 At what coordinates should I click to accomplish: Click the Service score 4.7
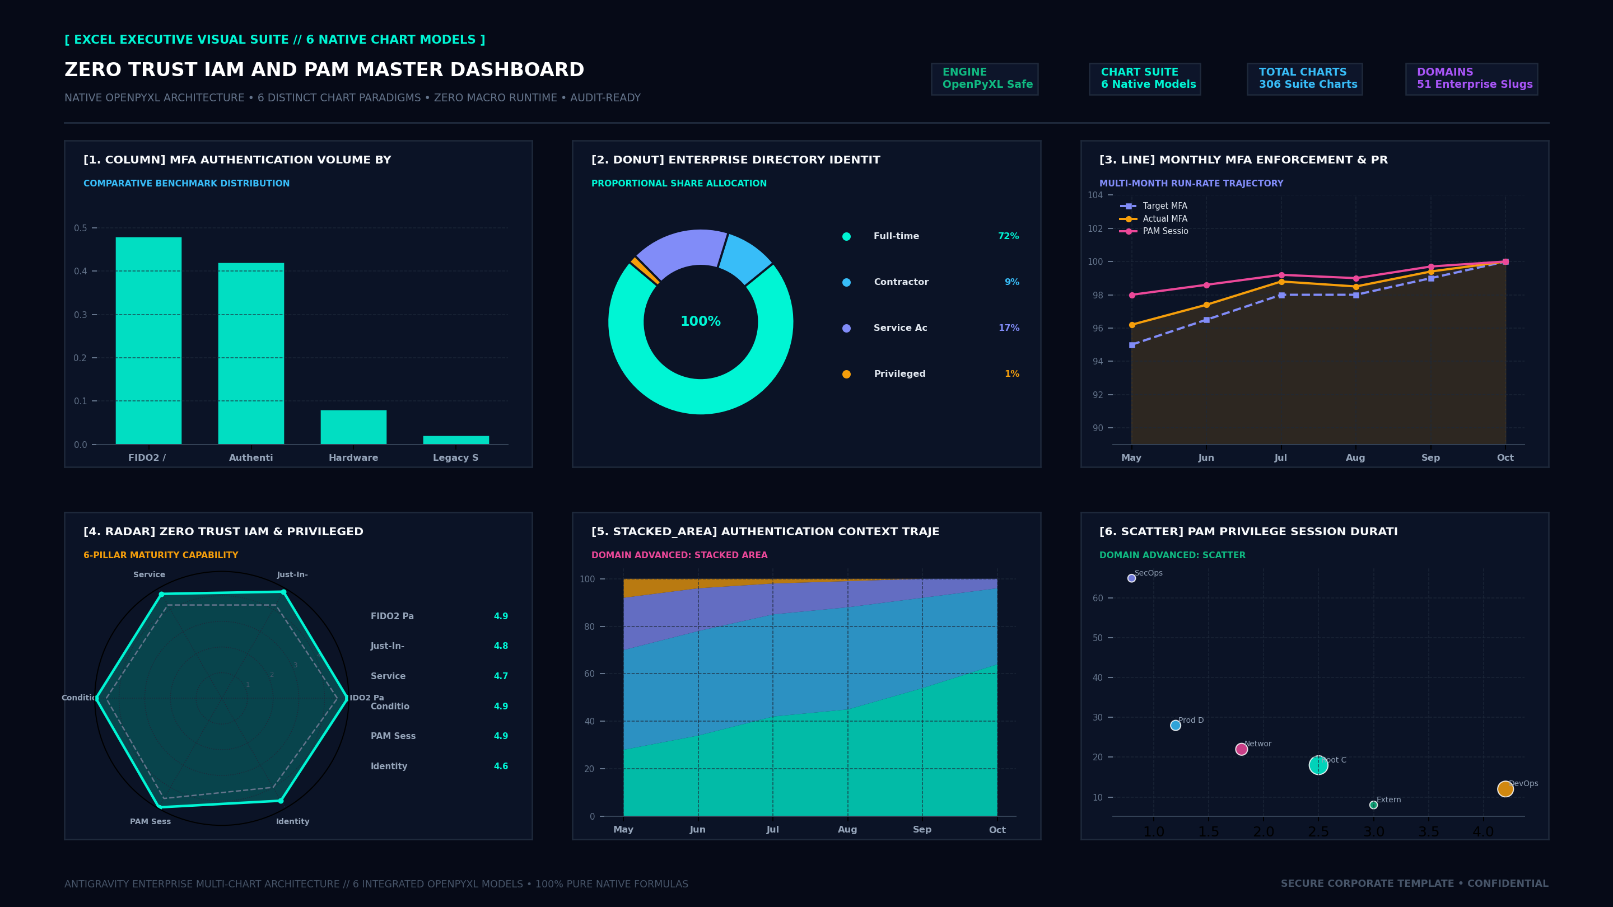pos(501,676)
